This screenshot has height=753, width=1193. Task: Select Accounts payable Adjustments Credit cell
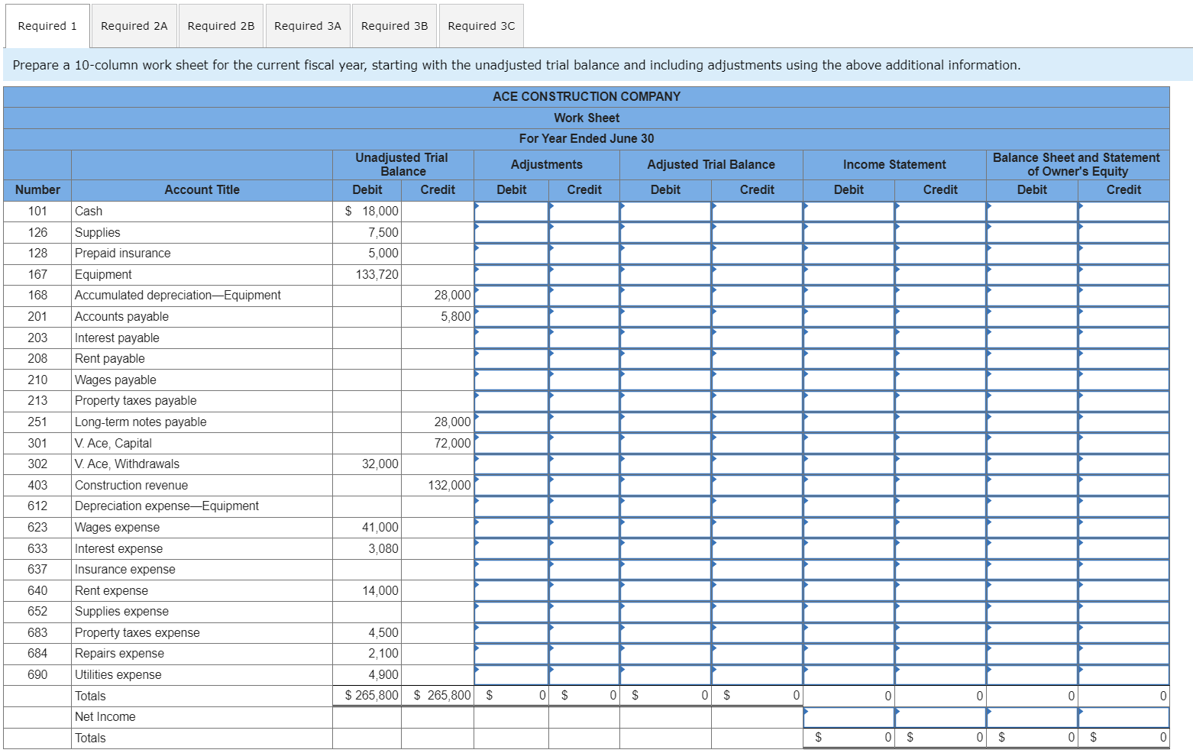tap(584, 316)
